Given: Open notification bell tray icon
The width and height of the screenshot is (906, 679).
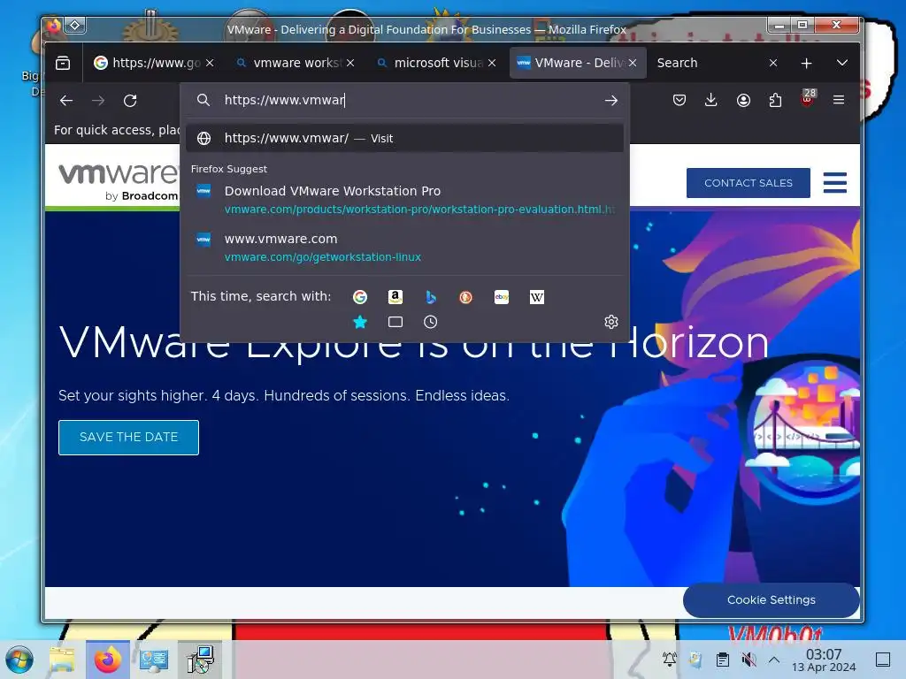Looking at the screenshot, I should coord(670,659).
